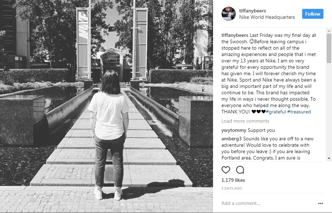Open commenter ywytommy's profile
Screen dimensions: 332x213
coord(234,130)
